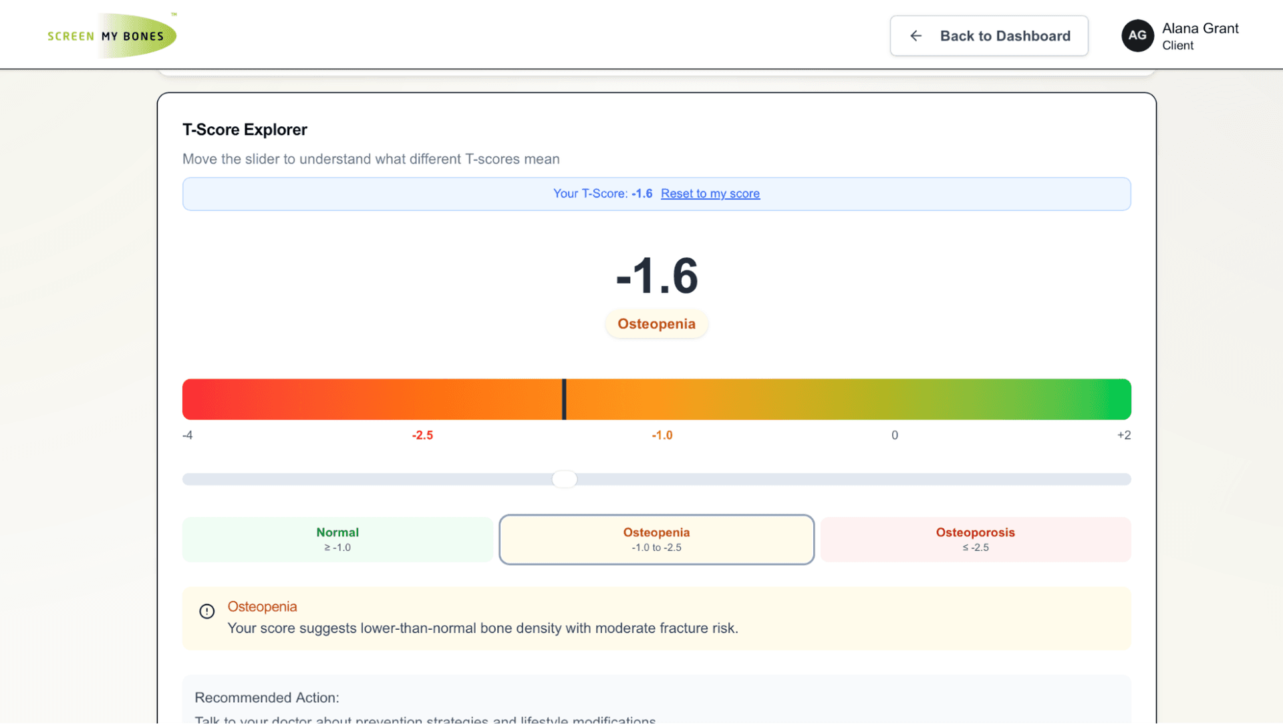This screenshot has width=1283, height=724.
Task: Click the trademark symbol on the logo
Action: 172,14
